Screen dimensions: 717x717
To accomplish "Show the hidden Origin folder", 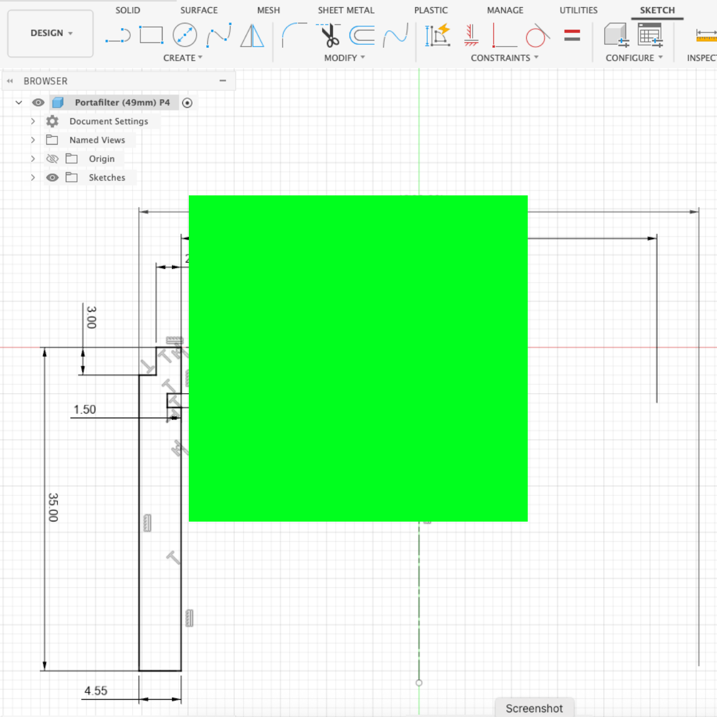I will click(x=53, y=159).
